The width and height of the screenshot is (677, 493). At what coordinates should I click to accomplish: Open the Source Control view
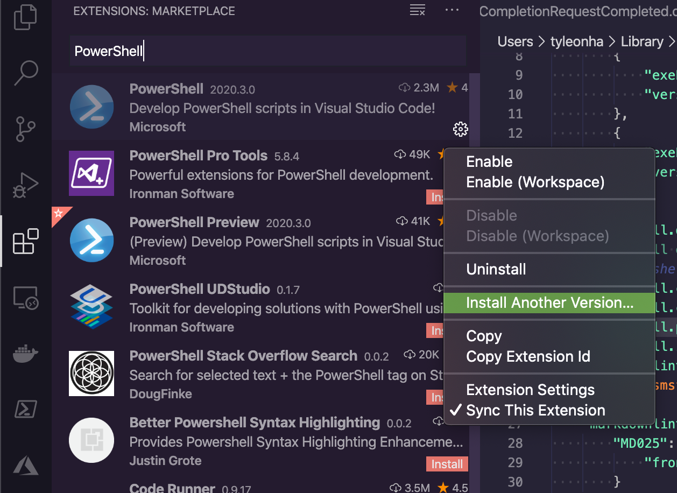tap(25, 130)
